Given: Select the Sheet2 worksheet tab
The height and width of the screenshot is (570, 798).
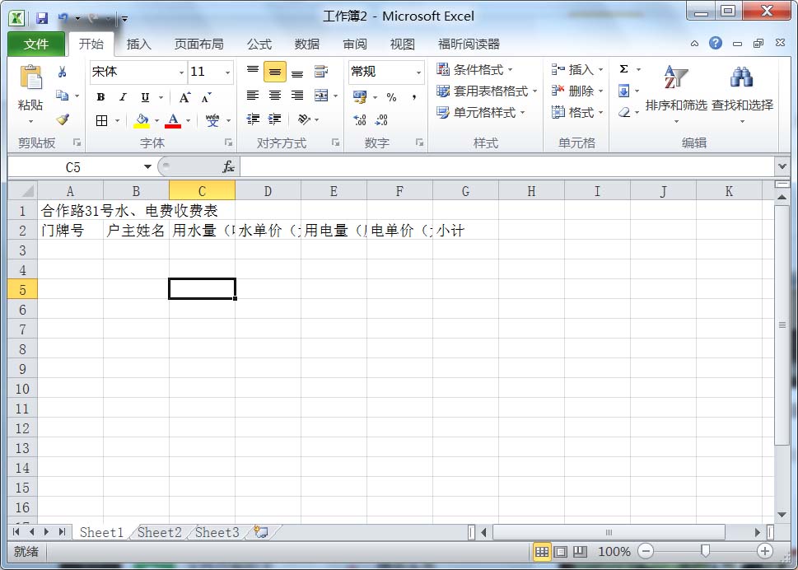Looking at the screenshot, I should (159, 532).
